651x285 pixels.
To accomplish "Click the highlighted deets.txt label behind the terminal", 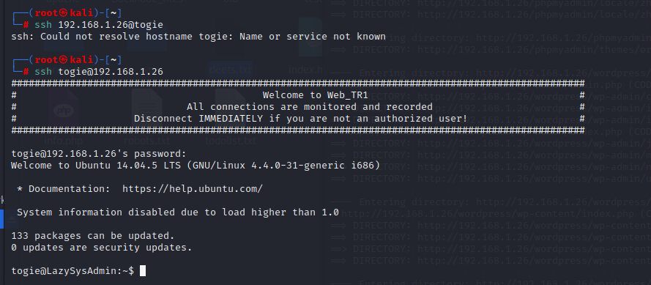I will click(x=231, y=70).
